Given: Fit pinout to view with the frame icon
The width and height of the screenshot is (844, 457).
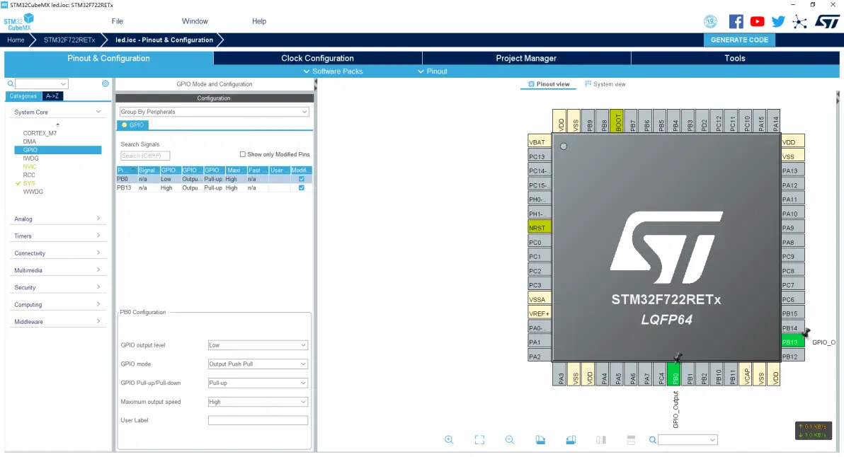Looking at the screenshot, I should 479,440.
